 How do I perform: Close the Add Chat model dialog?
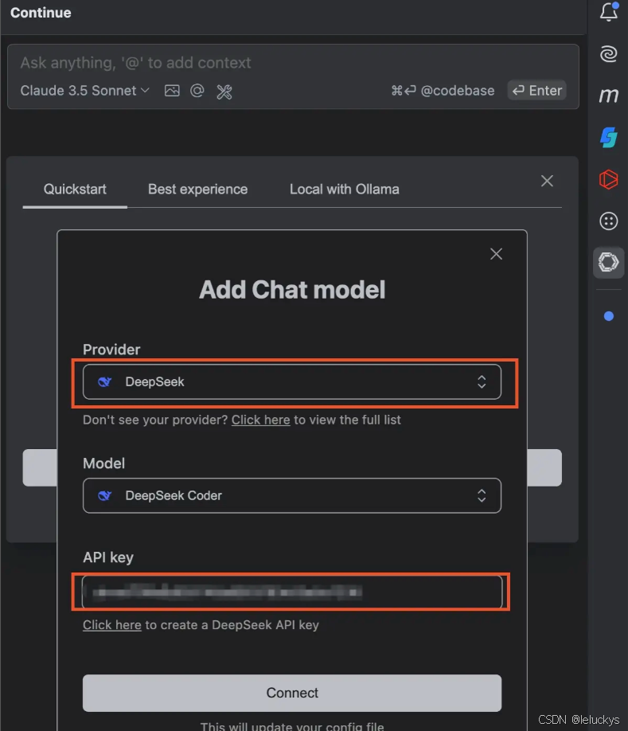[496, 253]
